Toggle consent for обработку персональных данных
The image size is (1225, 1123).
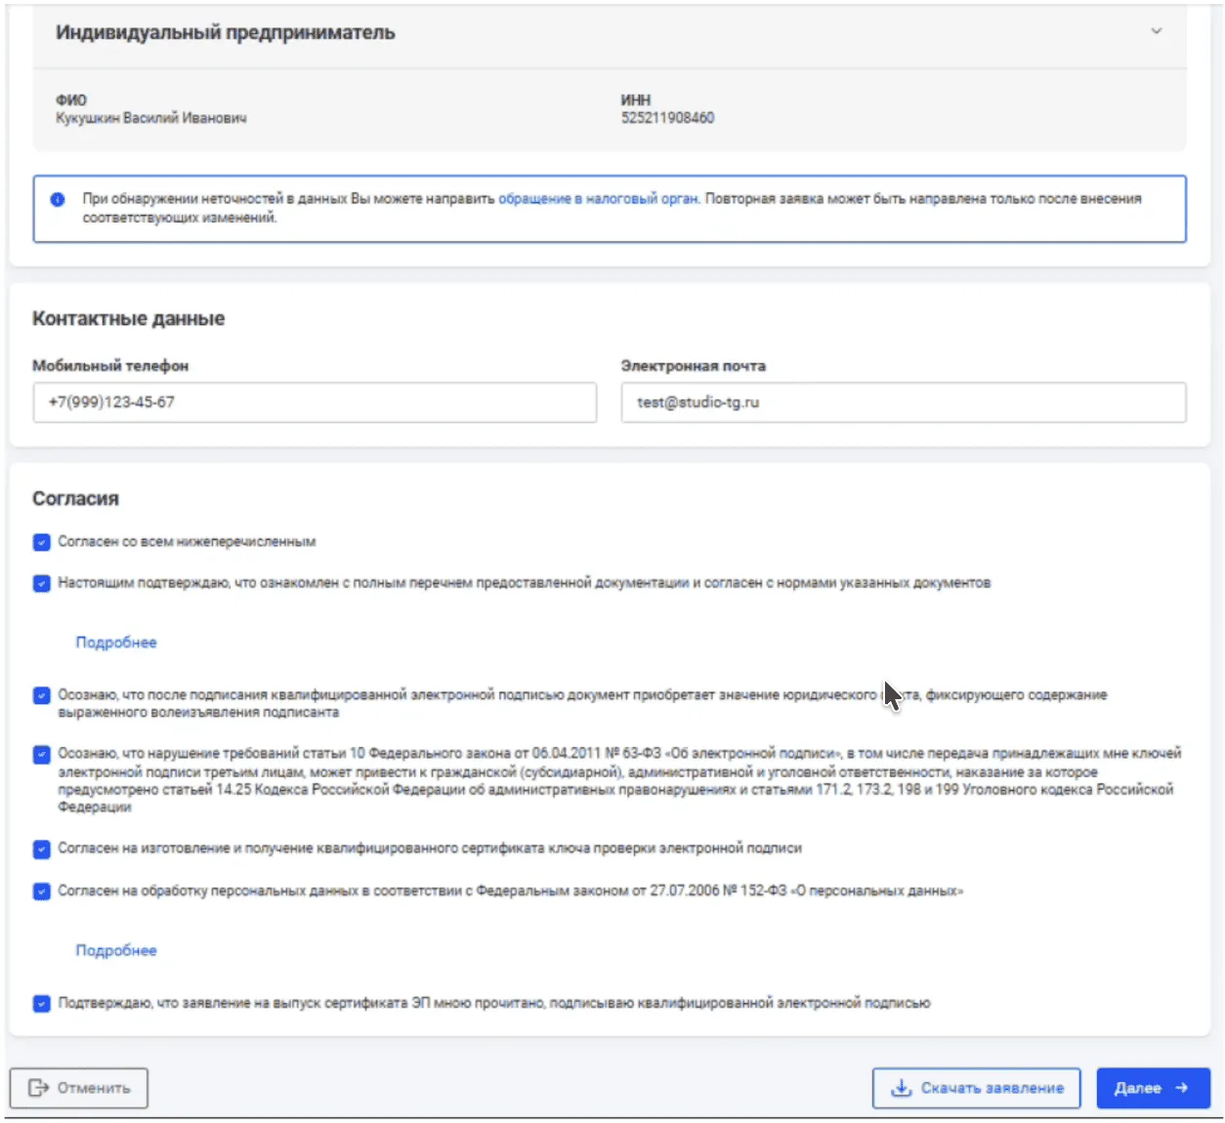coord(42,892)
